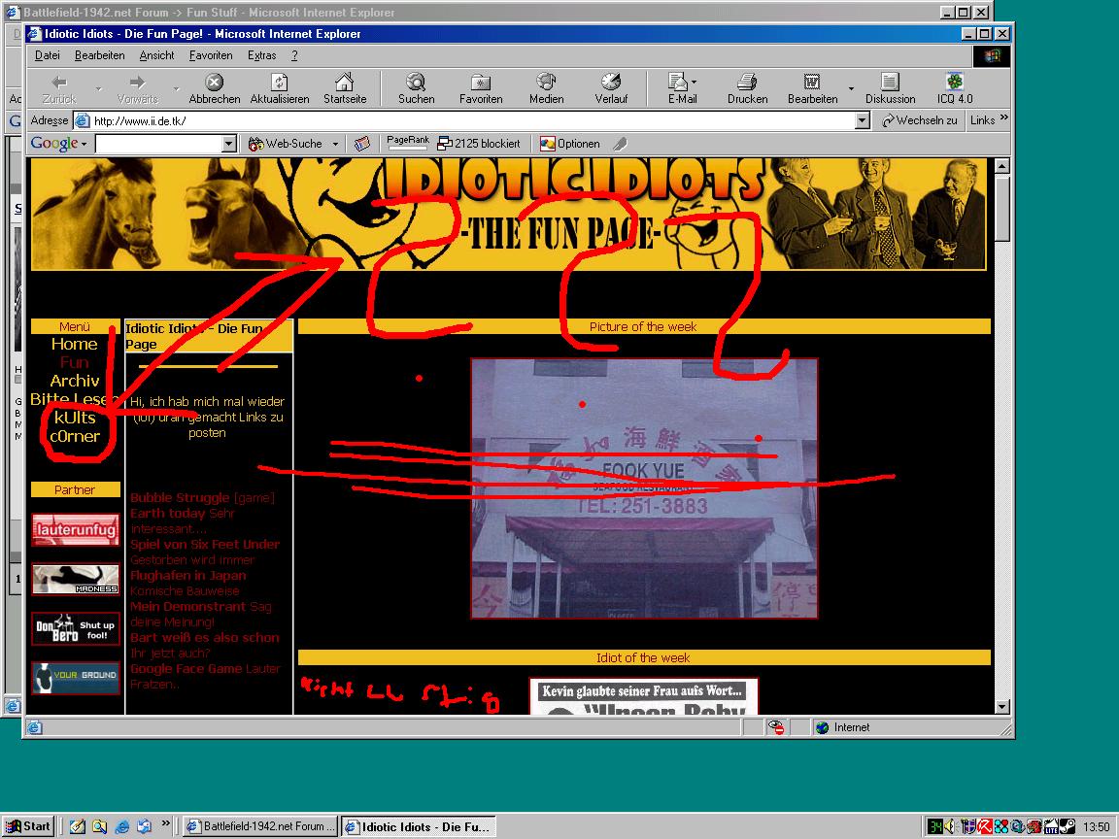1119x839 pixels.
Task: Click the lauterunfug partner banner
Action: (76, 530)
